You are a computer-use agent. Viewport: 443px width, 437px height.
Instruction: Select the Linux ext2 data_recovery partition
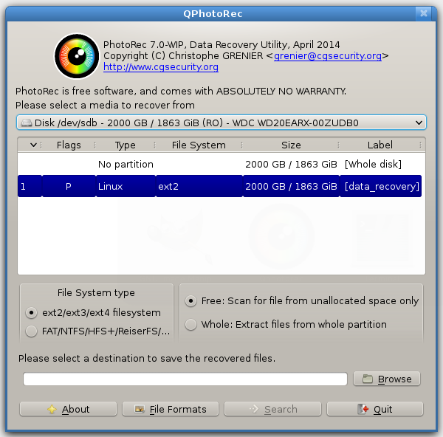[221, 187]
